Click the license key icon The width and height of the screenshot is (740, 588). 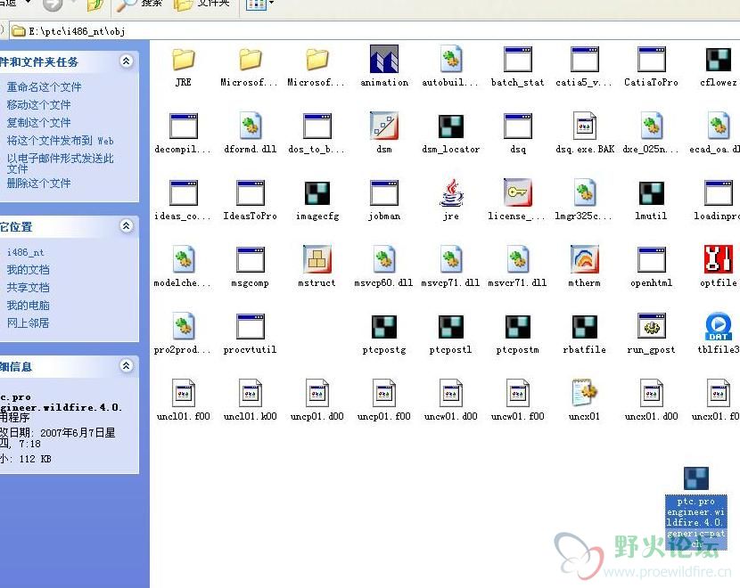click(x=518, y=192)
